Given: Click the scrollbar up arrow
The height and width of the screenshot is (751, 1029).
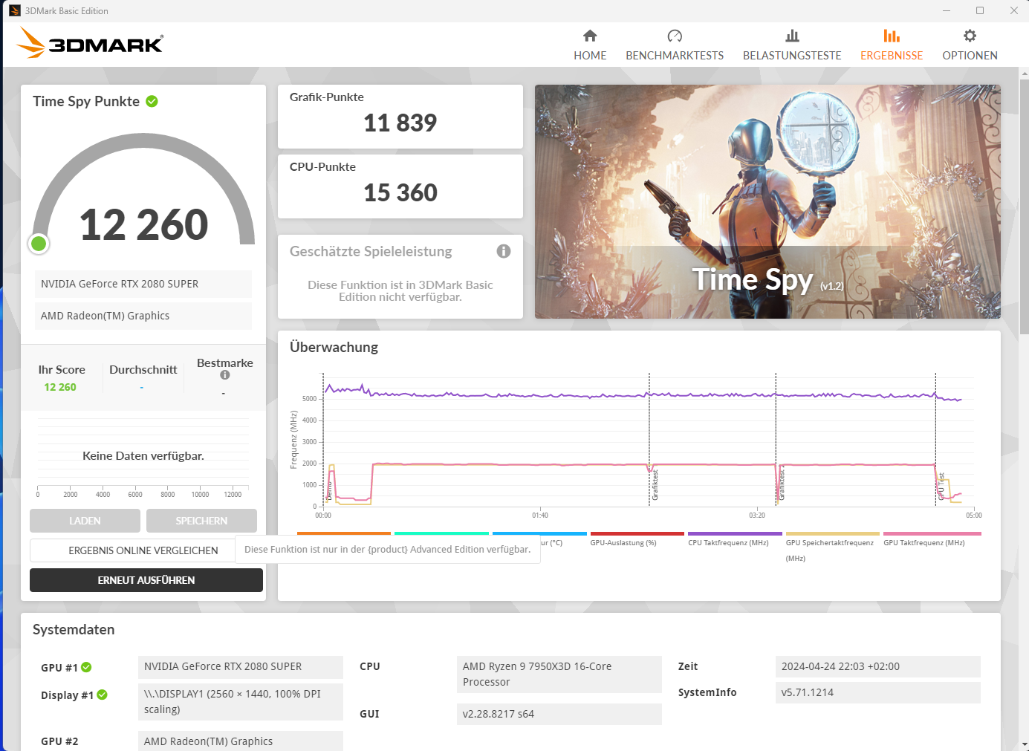Looking at the screenshot, I should 1025,74.
